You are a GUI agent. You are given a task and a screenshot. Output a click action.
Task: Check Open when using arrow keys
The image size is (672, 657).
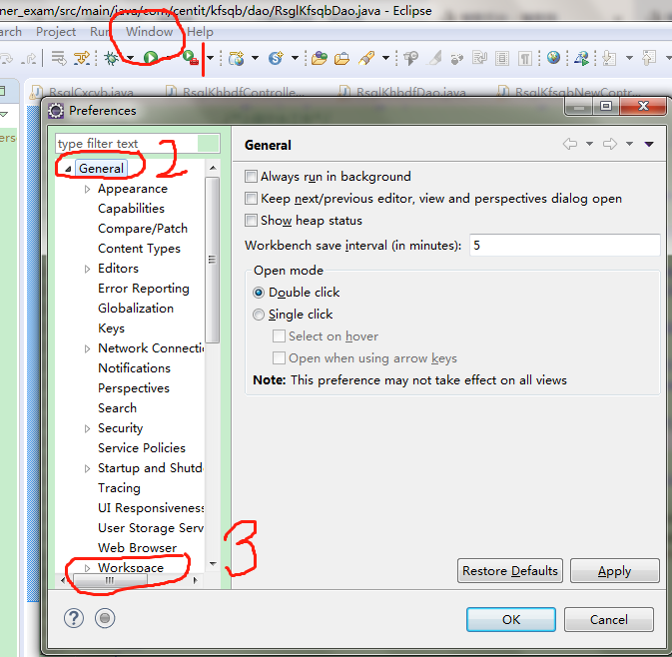pyautogui.click(x=279, y=357)
